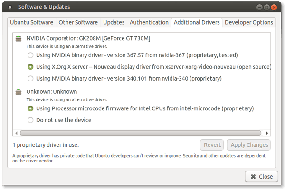Choose Intel CPU microcode firmware option
The width and height of the screenshot is (285, 189).
(x=30, y=108)
